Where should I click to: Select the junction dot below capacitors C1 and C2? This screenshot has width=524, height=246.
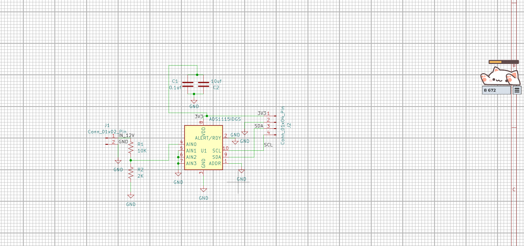pyautogui.click(x=194, y=94)
